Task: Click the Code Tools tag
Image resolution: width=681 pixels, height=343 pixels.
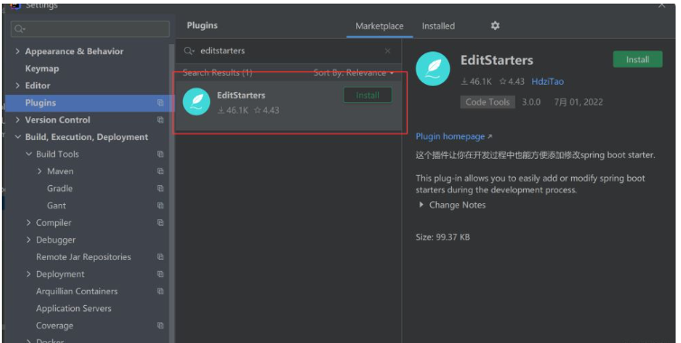Action: pos(487,102)
